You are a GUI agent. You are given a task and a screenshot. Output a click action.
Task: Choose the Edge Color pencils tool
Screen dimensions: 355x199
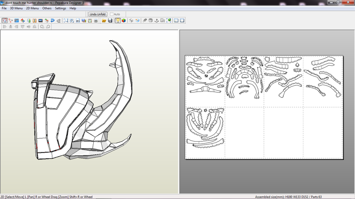23,20
